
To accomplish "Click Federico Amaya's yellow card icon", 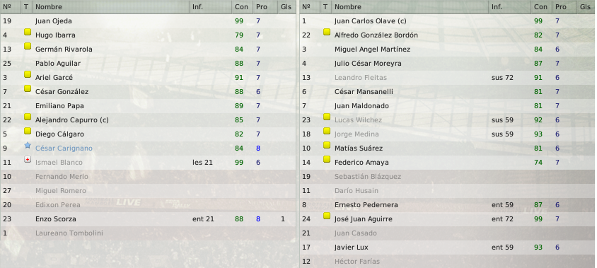I will (327, 160).
